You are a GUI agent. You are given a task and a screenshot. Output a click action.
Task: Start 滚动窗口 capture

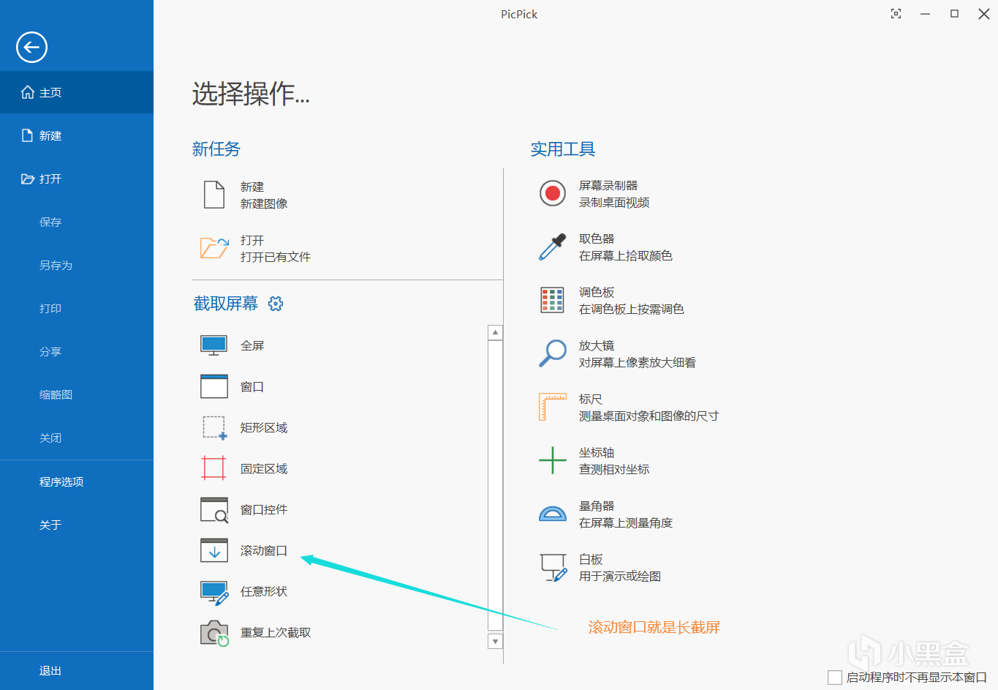264,550
